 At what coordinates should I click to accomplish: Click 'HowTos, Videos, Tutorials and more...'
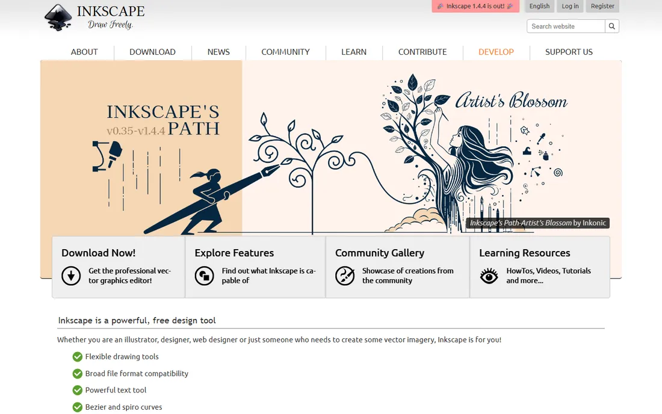pyautogui.click(x=548, y=276)
